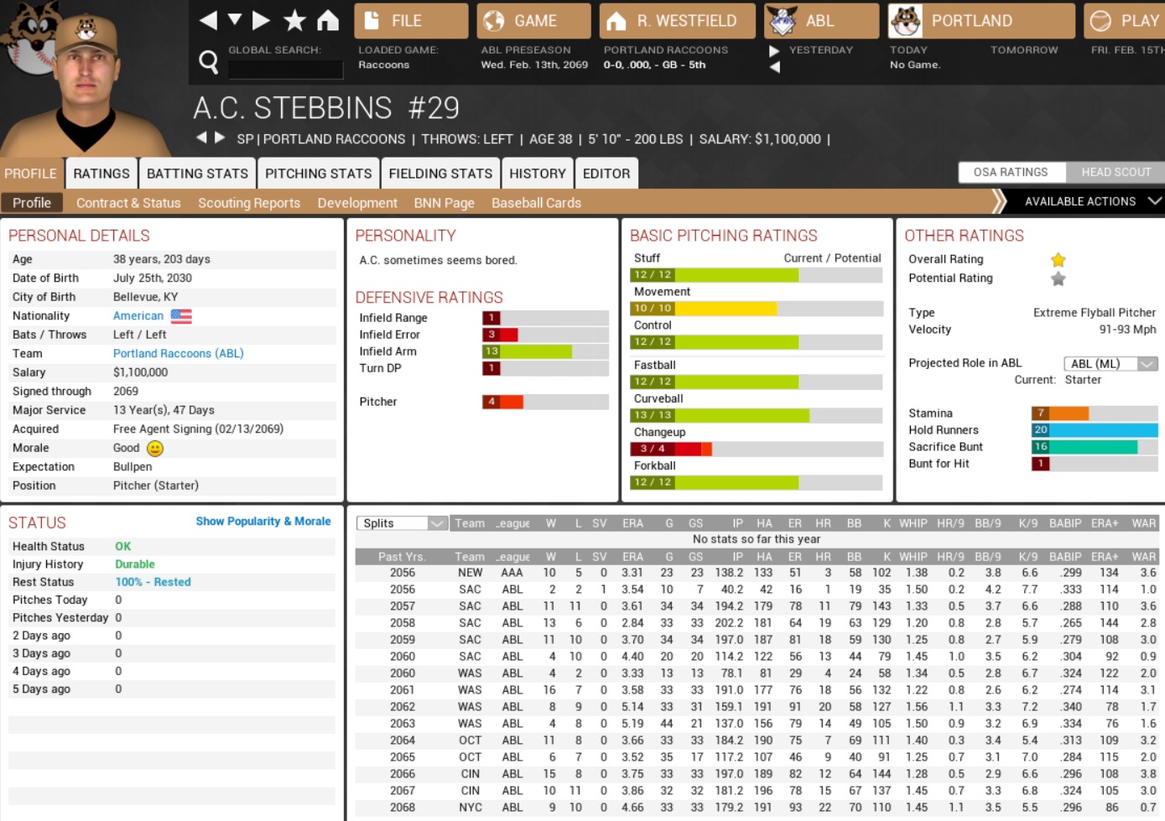The image size is (1165, 821).
Task: Click the back arrow navigation icon
Action: coord(209,20)
